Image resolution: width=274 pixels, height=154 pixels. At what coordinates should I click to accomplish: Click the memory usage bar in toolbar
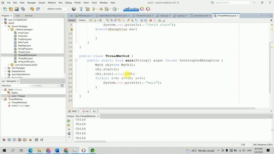[131, 9]
